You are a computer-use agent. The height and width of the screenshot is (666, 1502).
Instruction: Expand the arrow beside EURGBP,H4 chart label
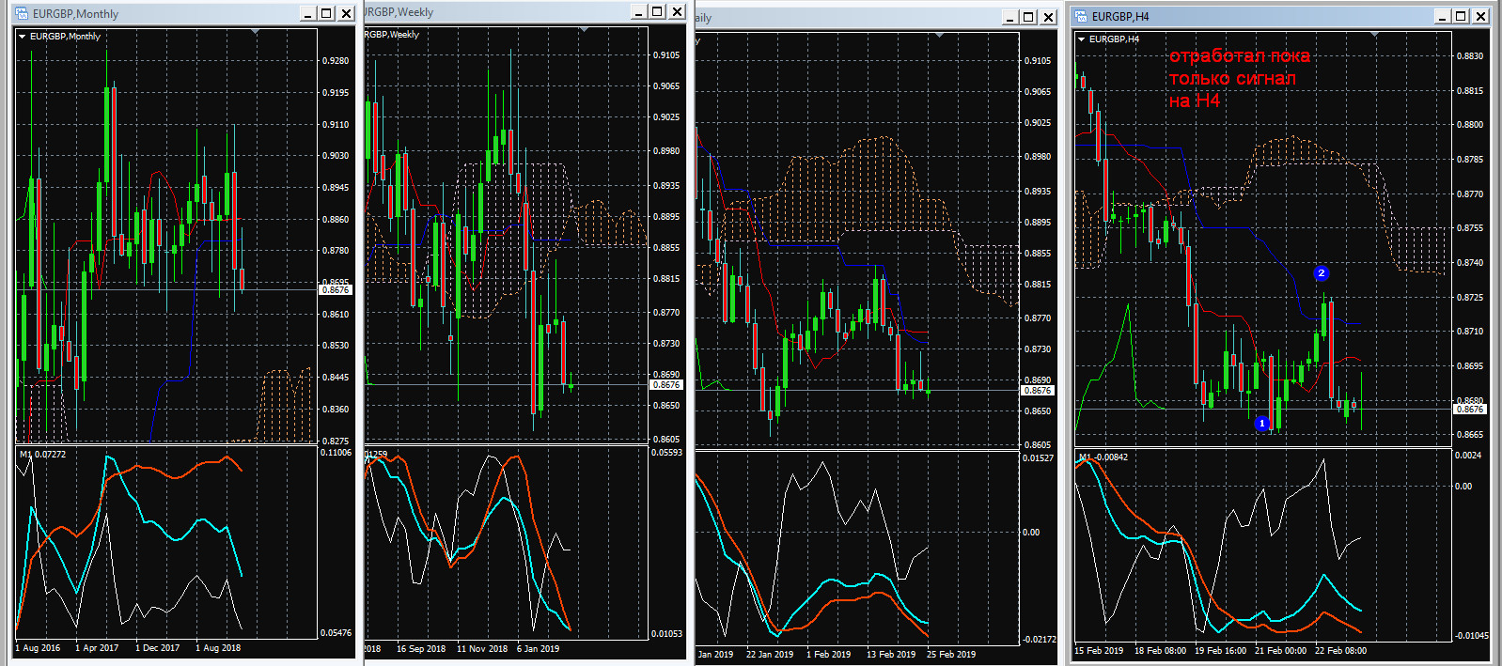click(x=1081, y=39)
